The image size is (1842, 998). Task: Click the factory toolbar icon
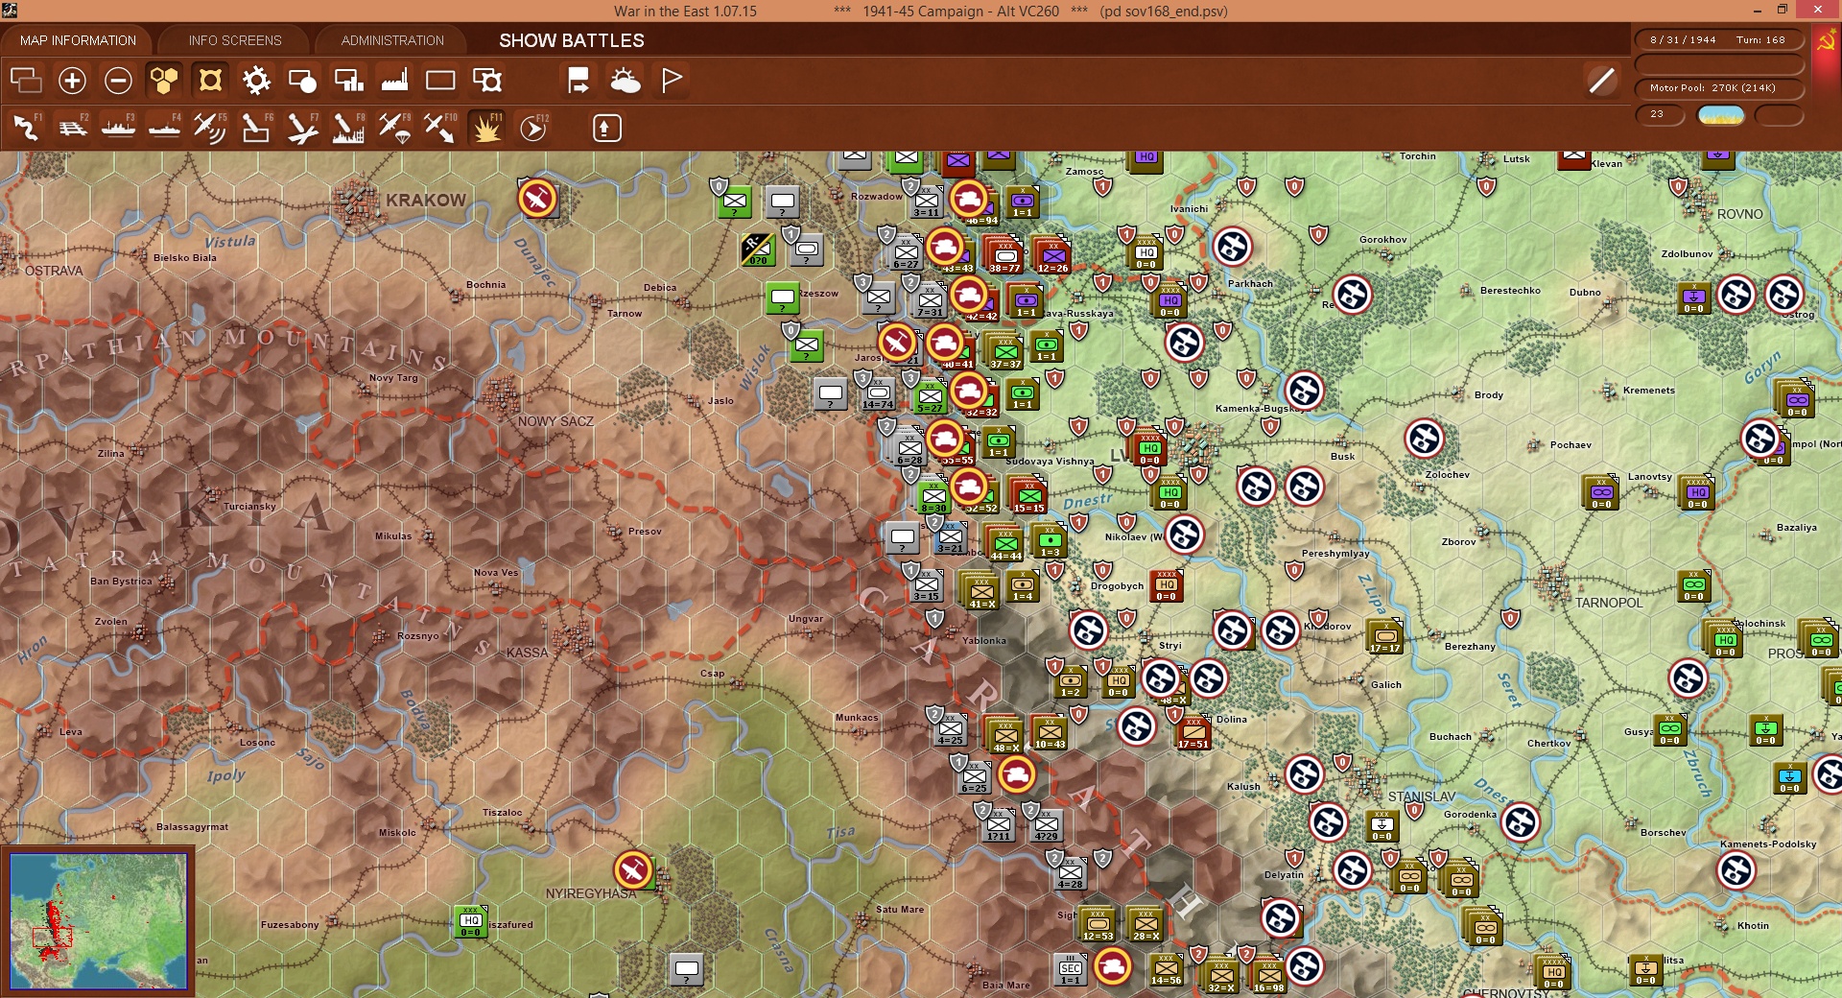[x=394, y=81]
